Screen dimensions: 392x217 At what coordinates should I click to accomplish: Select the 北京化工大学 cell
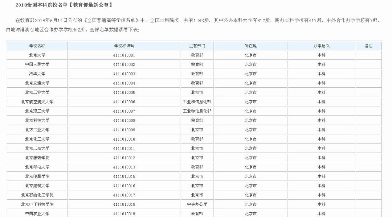[37, 139]
